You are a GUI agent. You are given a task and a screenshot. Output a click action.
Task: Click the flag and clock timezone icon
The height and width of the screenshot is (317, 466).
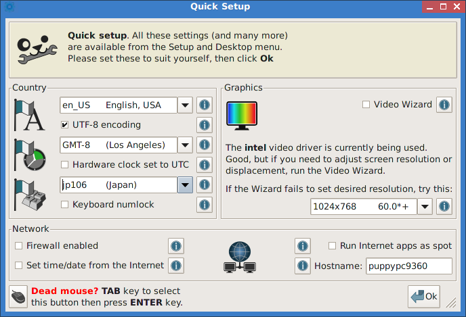(30, 155)
